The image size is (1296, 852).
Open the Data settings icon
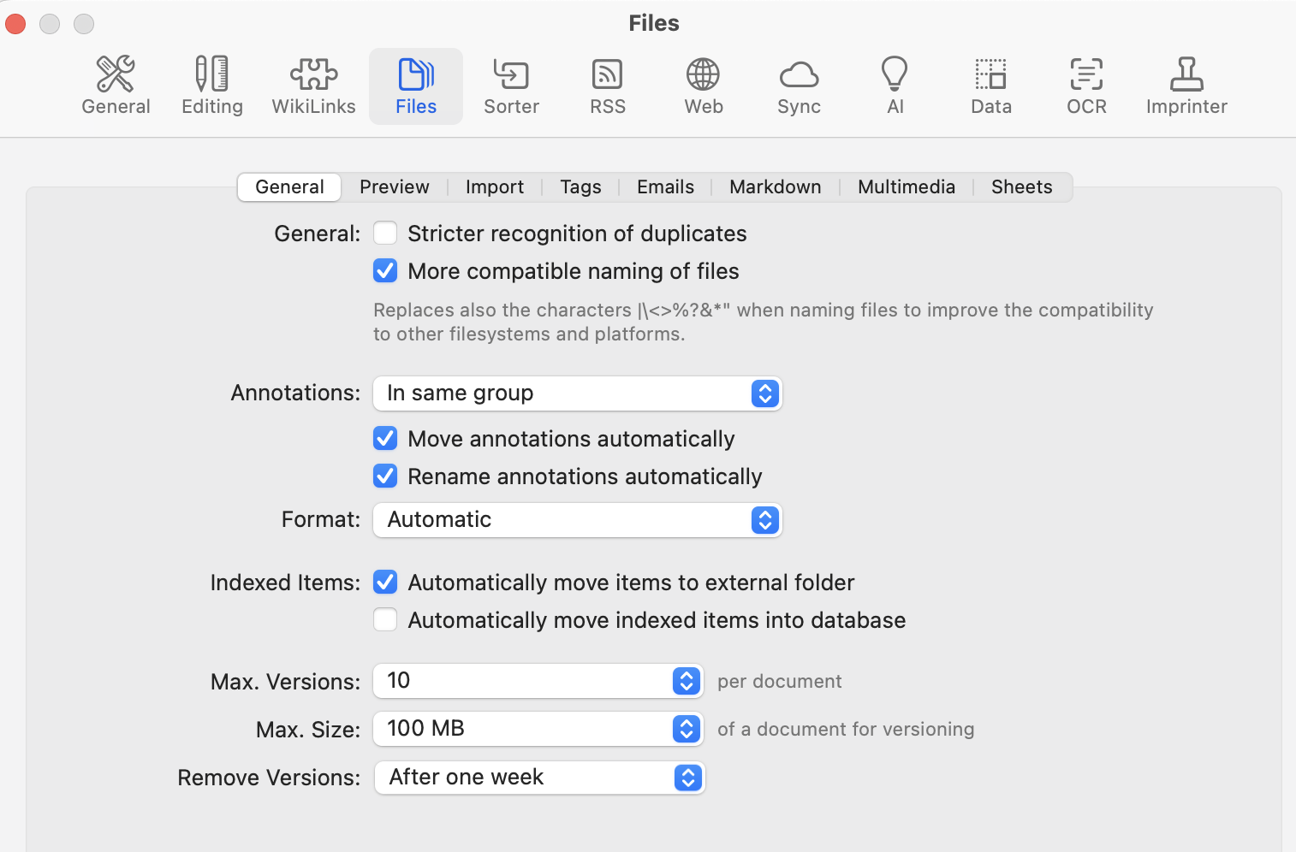(x=990, y=86)
